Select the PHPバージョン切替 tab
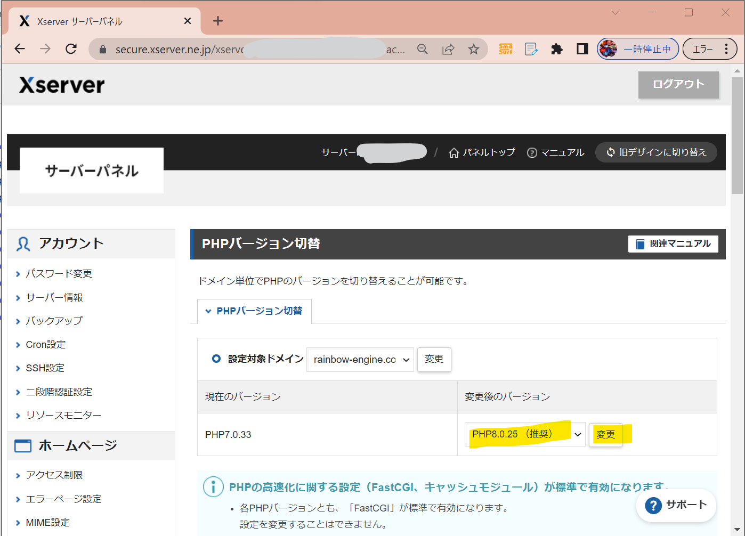This screenshot has height=536, width=745. coord(254,311)
